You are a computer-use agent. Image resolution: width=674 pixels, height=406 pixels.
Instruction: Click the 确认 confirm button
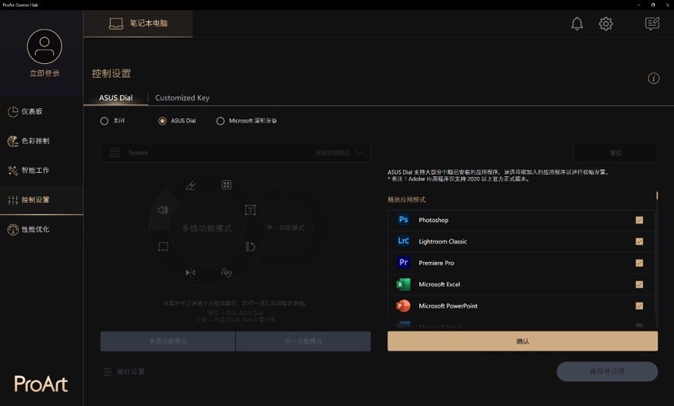point(522,341)
